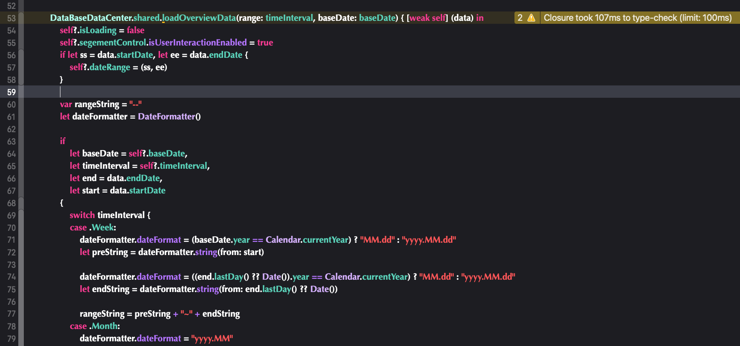Click line number 63 in the gutter

(11, 142)
